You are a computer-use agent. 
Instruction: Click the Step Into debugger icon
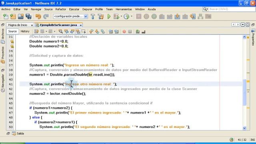(177, 16)
